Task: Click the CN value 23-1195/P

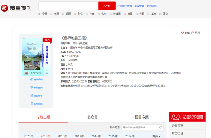Action: (x=73, y=56)
